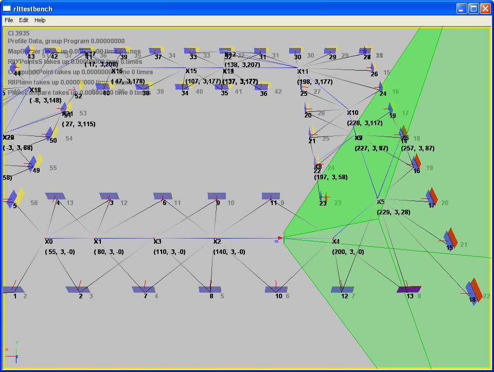Click the rlttestbench title bar app icon
Screen dimensions: 494x372
pyautogui.click(x=7, y=8)
